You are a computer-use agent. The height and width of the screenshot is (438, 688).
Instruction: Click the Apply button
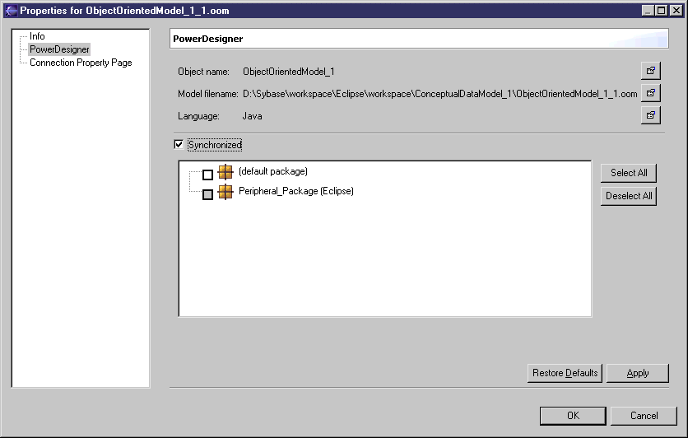pos(637,373)
